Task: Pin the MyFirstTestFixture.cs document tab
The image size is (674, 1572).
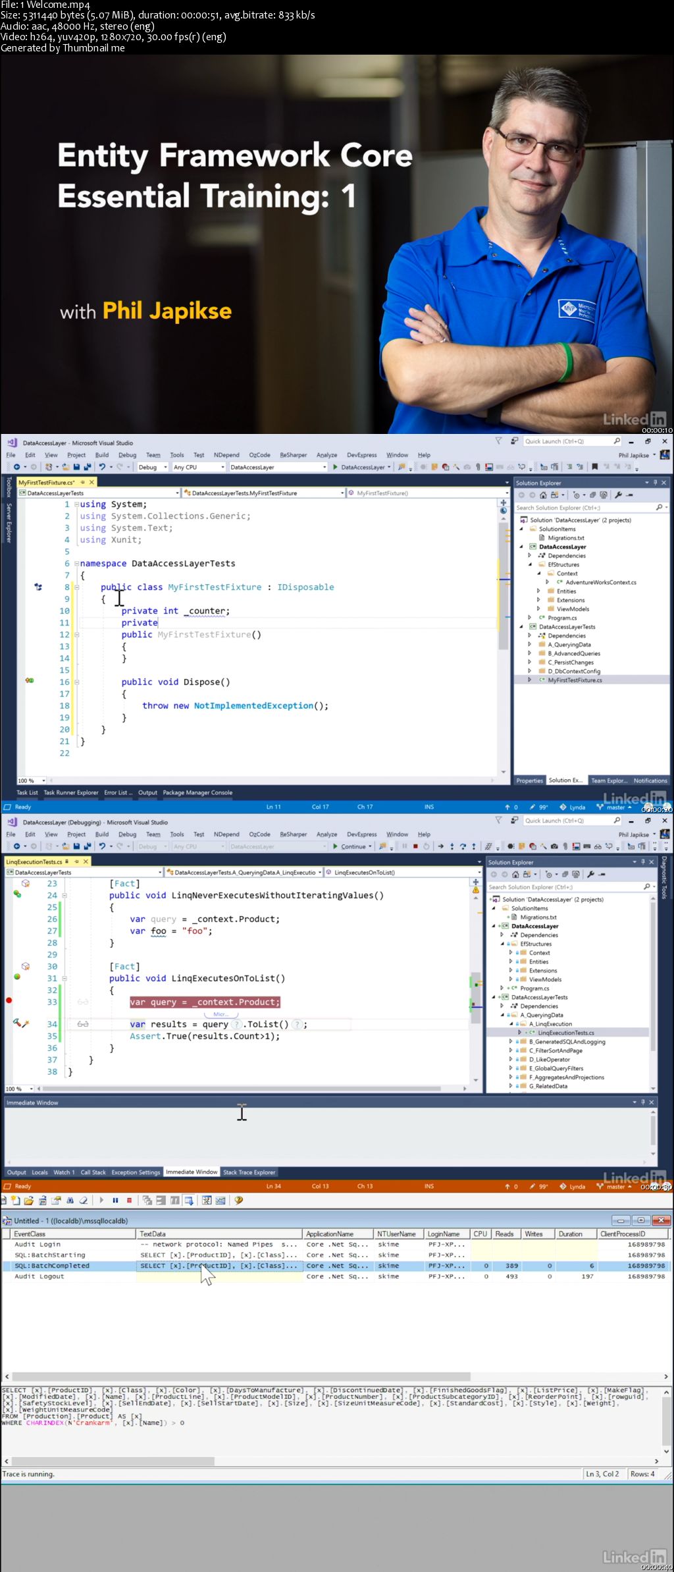Action: click(x=83, y=482)
